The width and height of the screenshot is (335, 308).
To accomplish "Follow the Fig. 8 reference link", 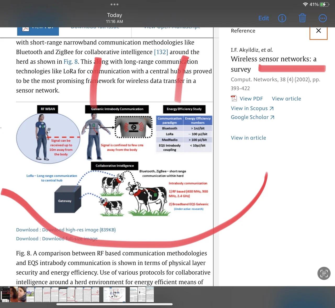I will coord(71,62).
